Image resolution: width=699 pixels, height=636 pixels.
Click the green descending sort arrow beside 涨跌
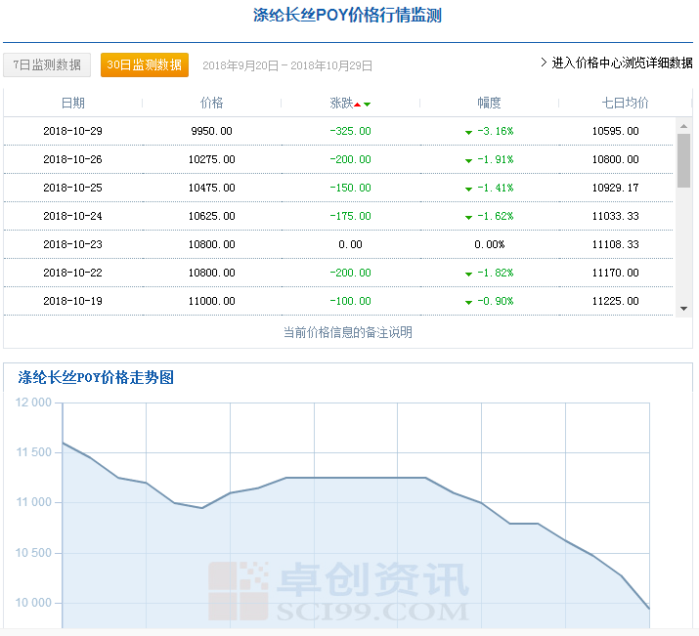[367, 104]
